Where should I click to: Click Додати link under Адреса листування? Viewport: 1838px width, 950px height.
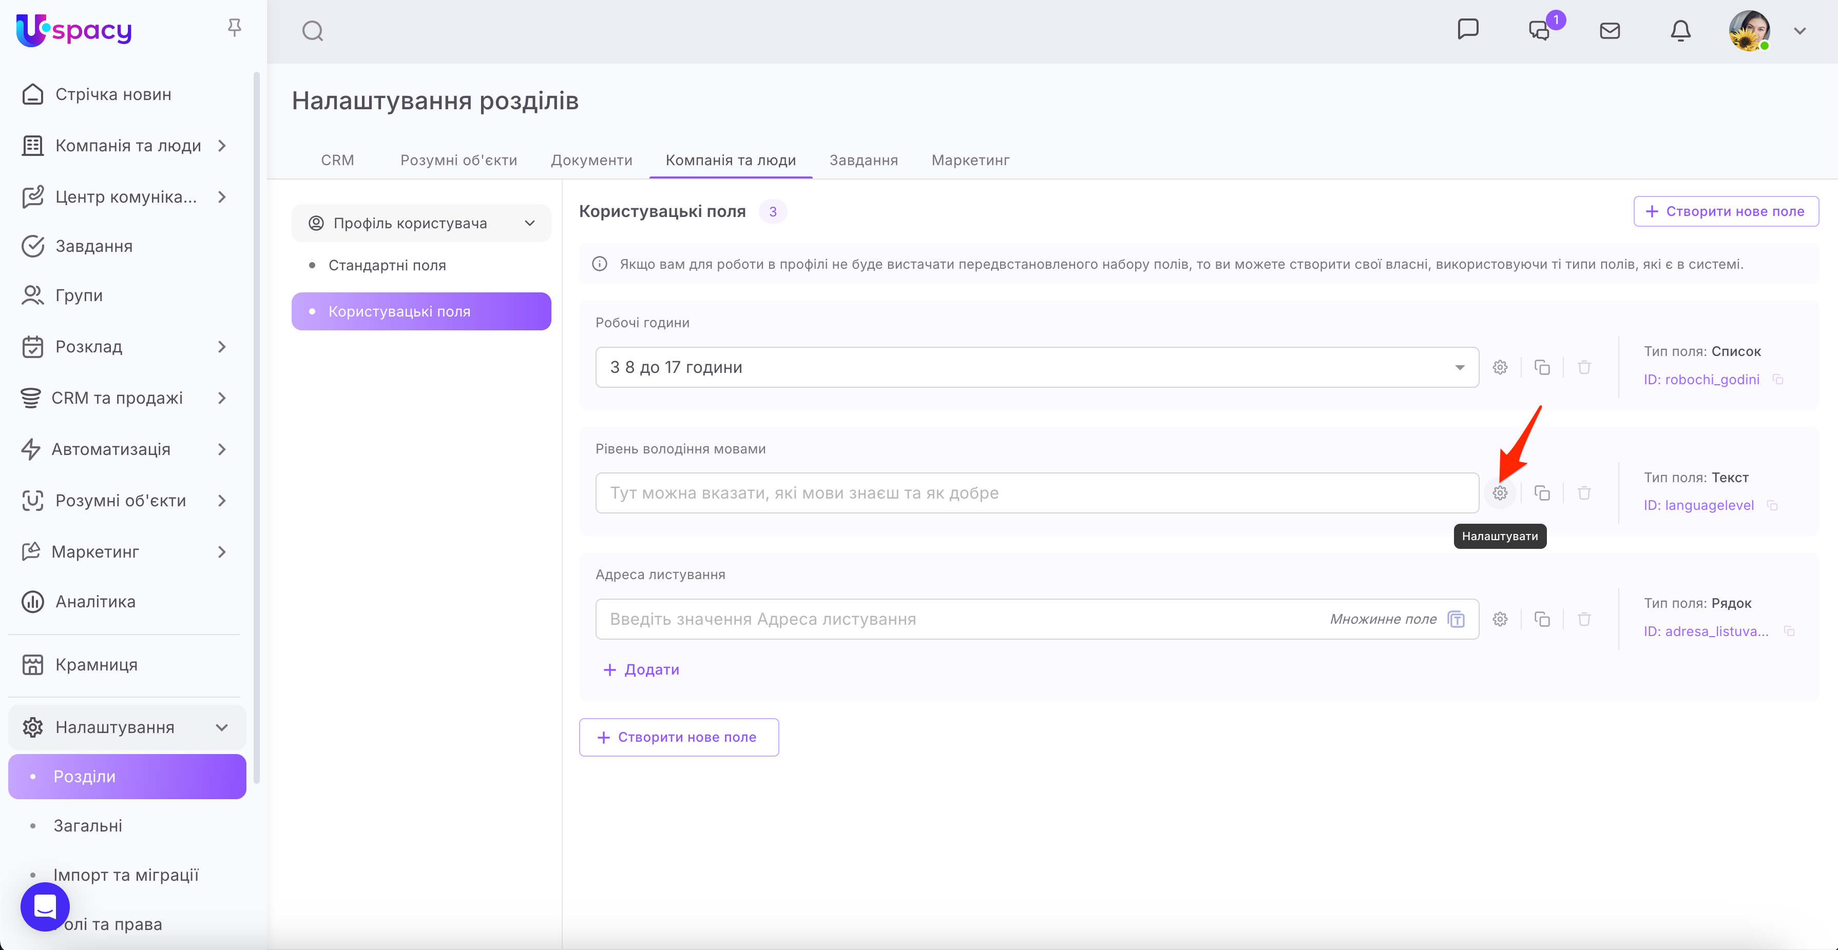(x=641, y=669)
